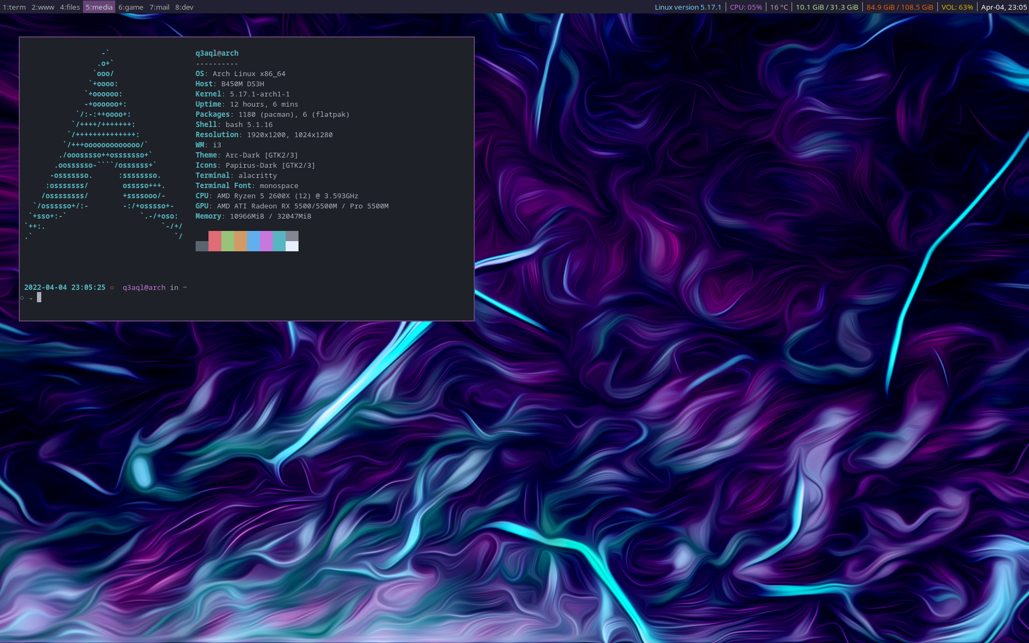The image size is (1029, 643).
Task: Click the terminal cursor at the prompt
Action: click(39, 297)
